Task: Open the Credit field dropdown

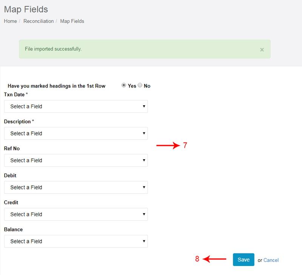Action: point(76,214)
